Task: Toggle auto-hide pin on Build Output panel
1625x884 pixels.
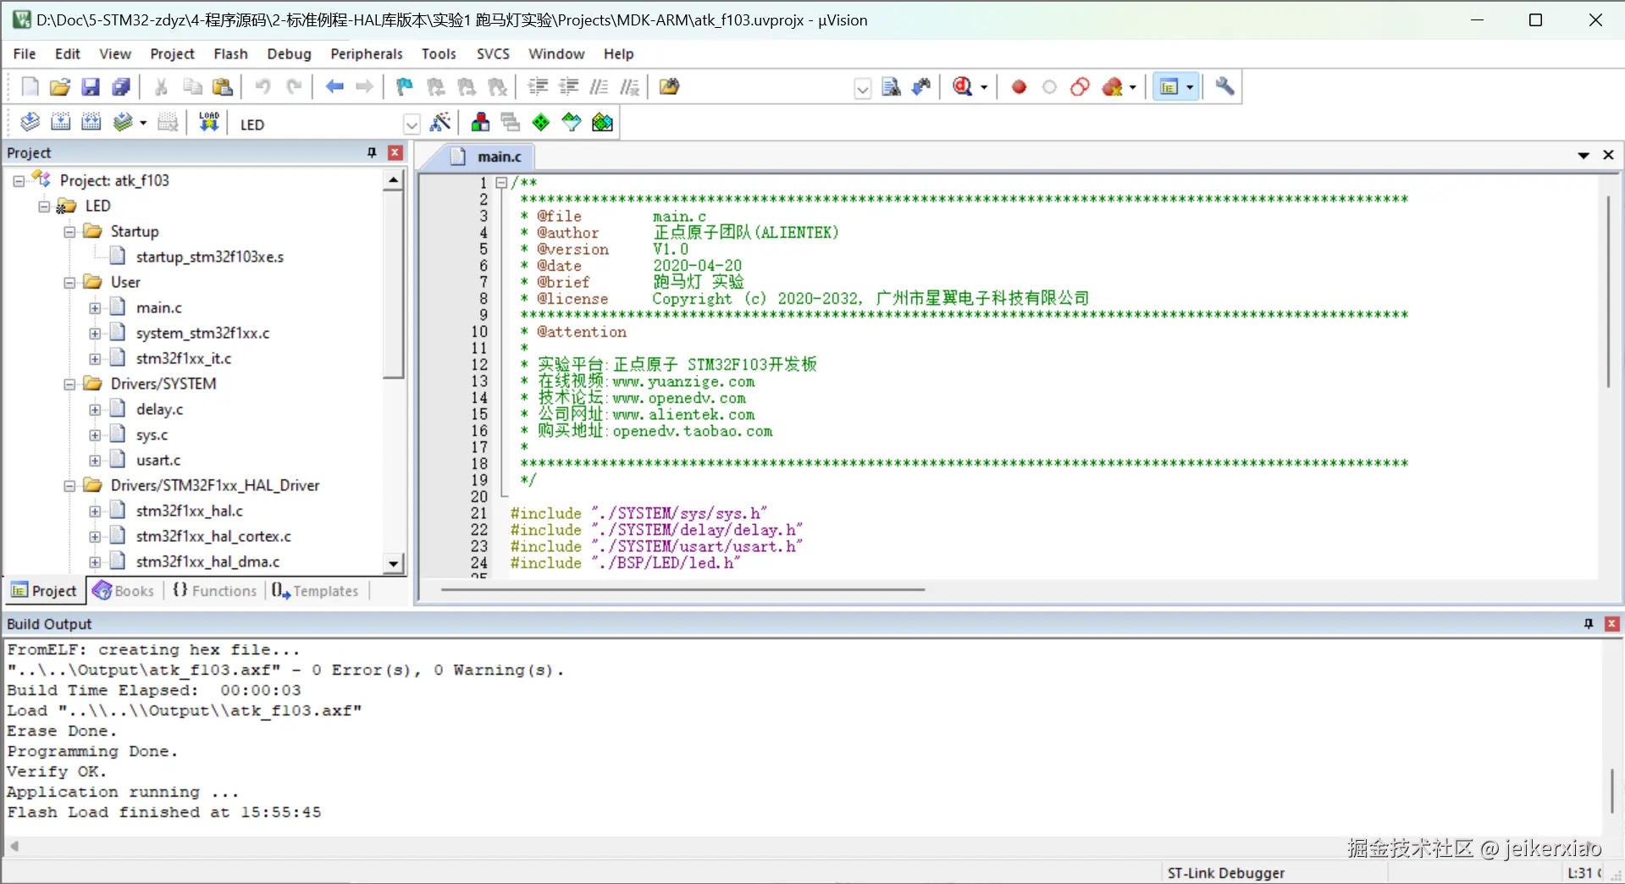Action: pos(1589,624)
